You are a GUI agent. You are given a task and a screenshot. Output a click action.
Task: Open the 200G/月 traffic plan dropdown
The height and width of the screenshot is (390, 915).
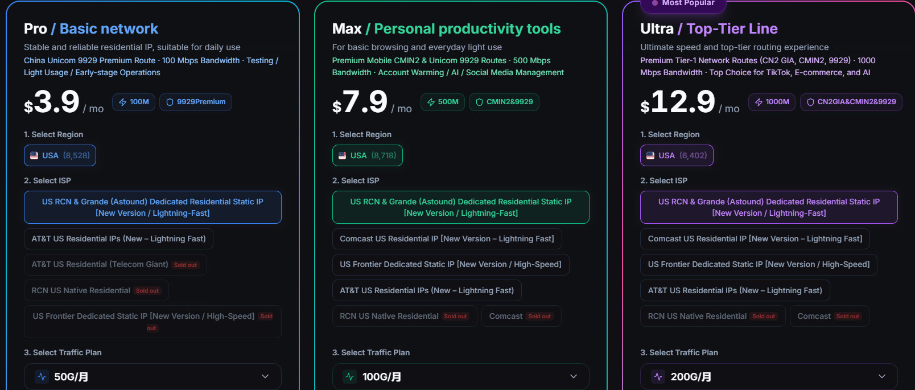pyautogui.click(x=769, y=376)
